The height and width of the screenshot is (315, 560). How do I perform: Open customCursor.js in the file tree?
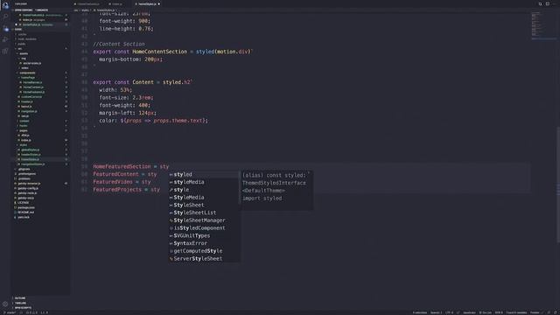(31, 97)
